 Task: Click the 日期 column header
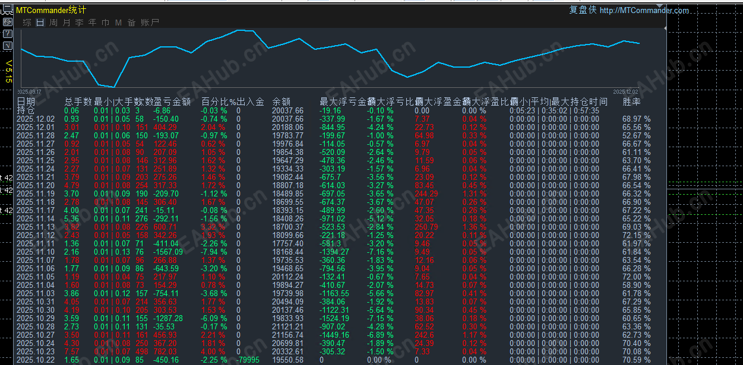(x=26, y=102)
